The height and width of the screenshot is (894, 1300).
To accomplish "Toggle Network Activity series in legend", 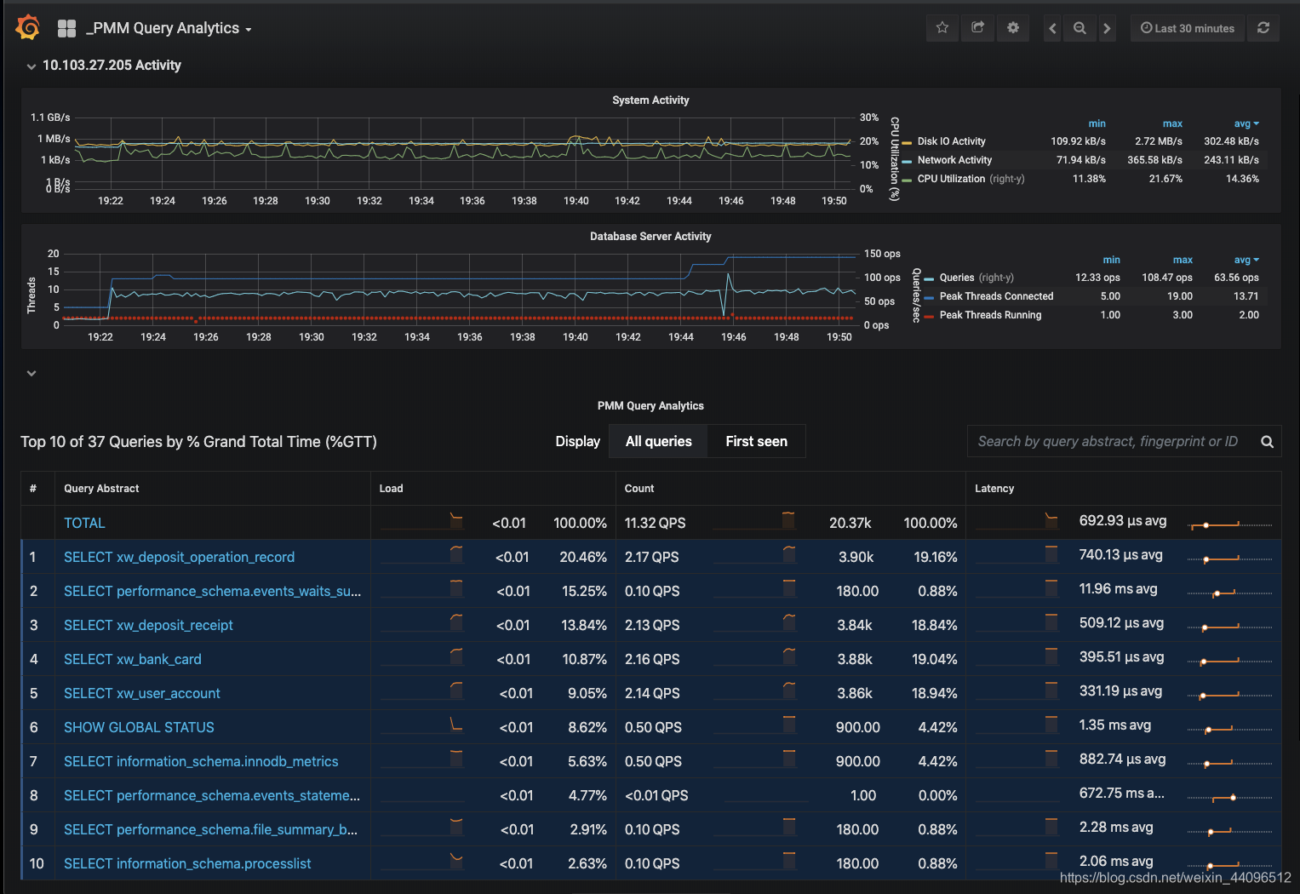I will 954,160.
